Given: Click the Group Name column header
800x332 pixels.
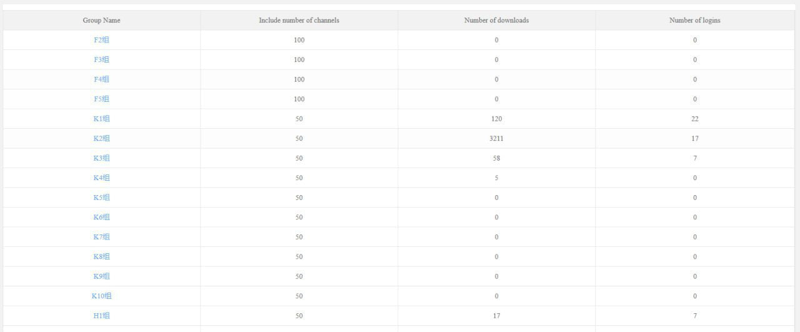Looking at the screenshot, I should click(x=101, y=21).
